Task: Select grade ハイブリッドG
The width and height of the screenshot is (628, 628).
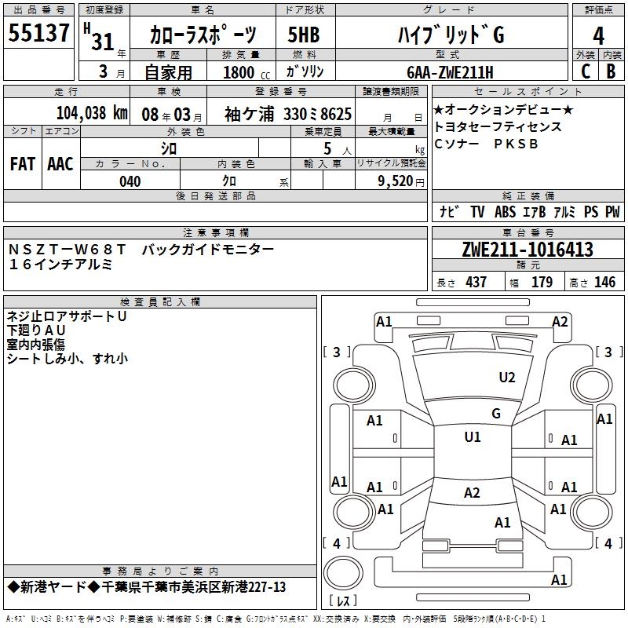Action: 451,35
